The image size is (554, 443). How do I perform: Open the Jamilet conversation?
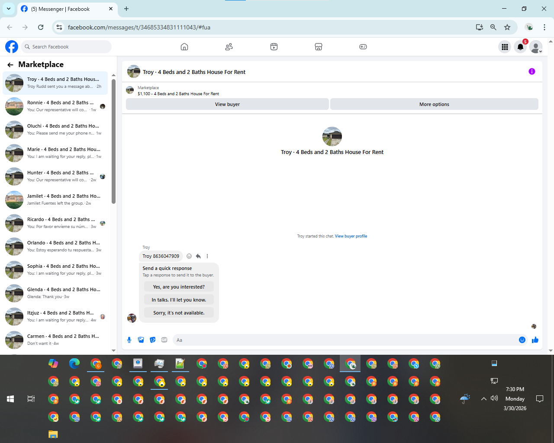(x=55, y=200)
